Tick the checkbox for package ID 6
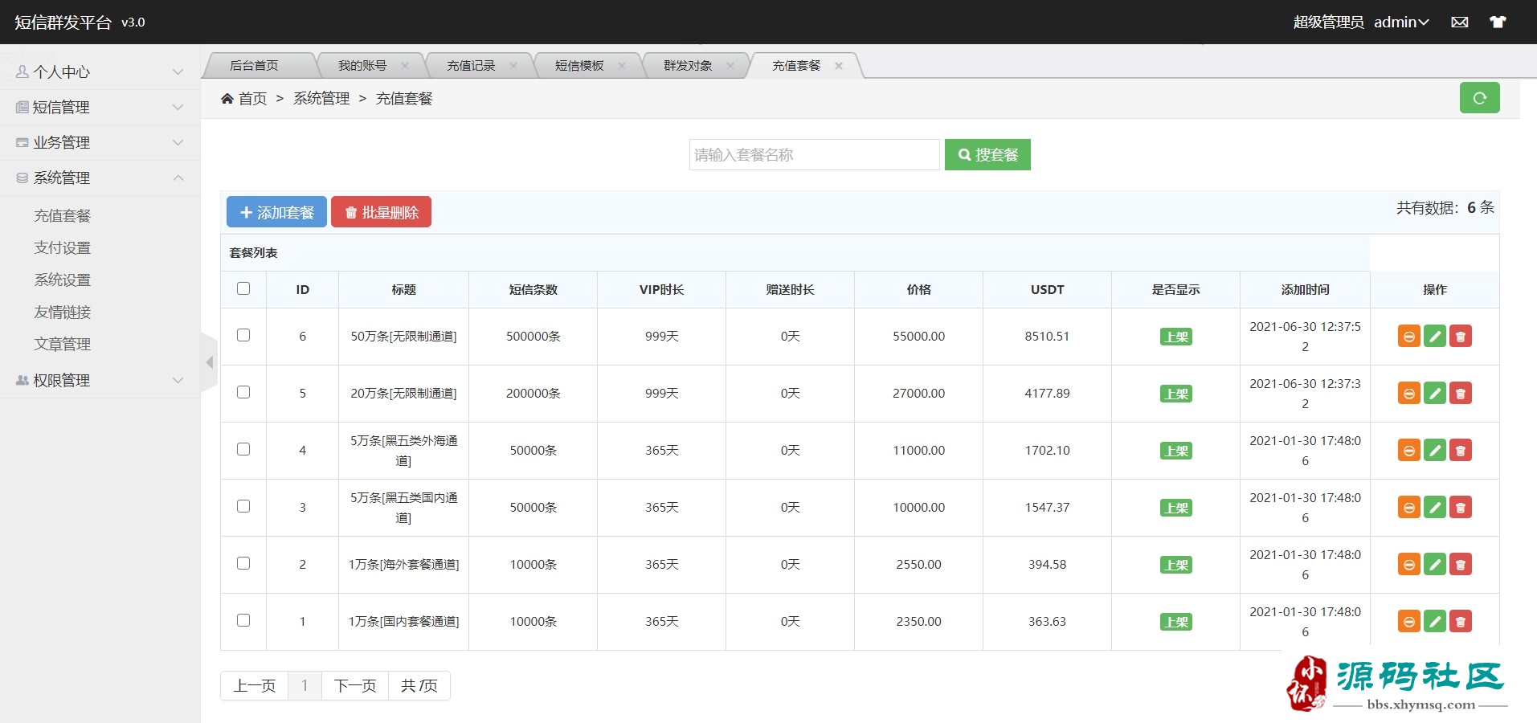 tap(243, 335)
